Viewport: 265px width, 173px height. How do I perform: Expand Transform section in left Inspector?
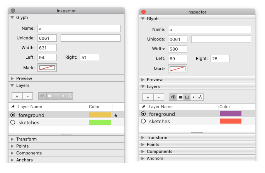pyautogui.click(x=12, y=139)
